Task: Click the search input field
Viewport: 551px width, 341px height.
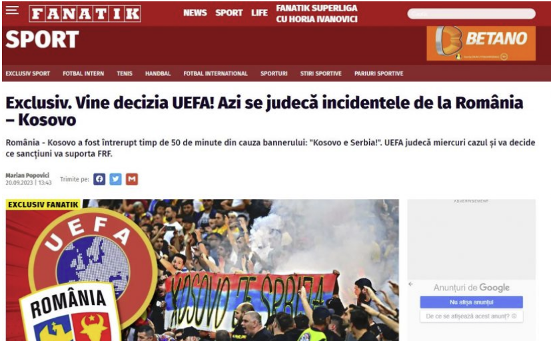Action: 472,14
